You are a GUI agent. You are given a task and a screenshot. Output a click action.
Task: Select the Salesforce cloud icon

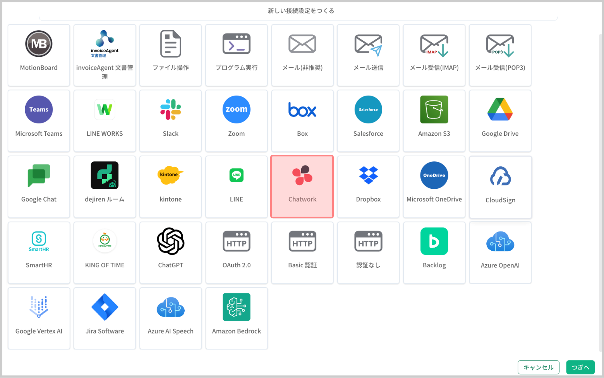[368, 109]
